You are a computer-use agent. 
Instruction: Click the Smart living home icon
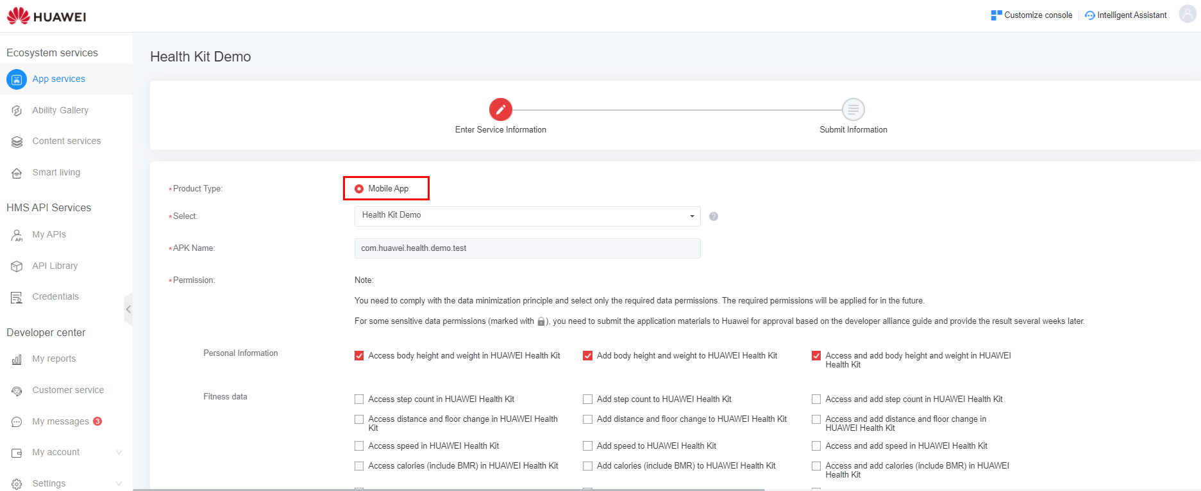[x=17, y=173]
